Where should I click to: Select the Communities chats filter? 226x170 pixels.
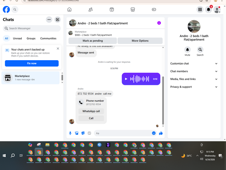pyautogui.click(x=48, y=38)
